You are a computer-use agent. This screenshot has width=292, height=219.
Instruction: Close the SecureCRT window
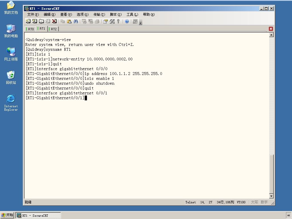pos(271,9)
